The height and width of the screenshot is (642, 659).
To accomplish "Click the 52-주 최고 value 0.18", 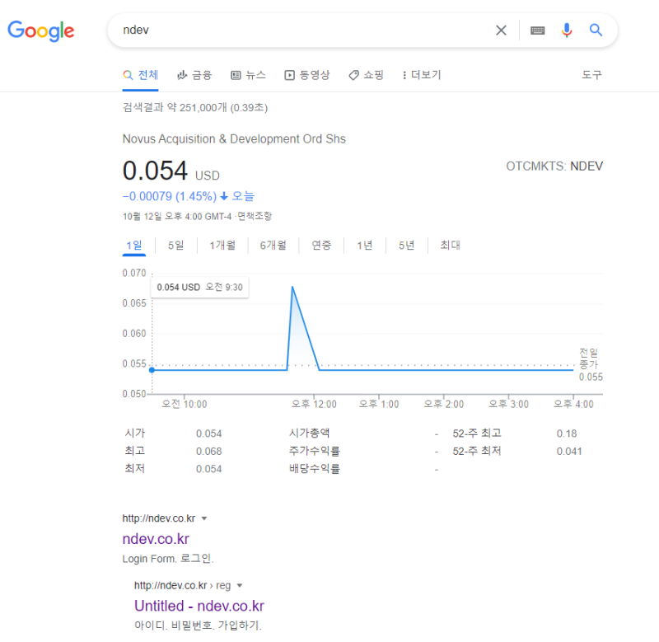I will (567, 433).
